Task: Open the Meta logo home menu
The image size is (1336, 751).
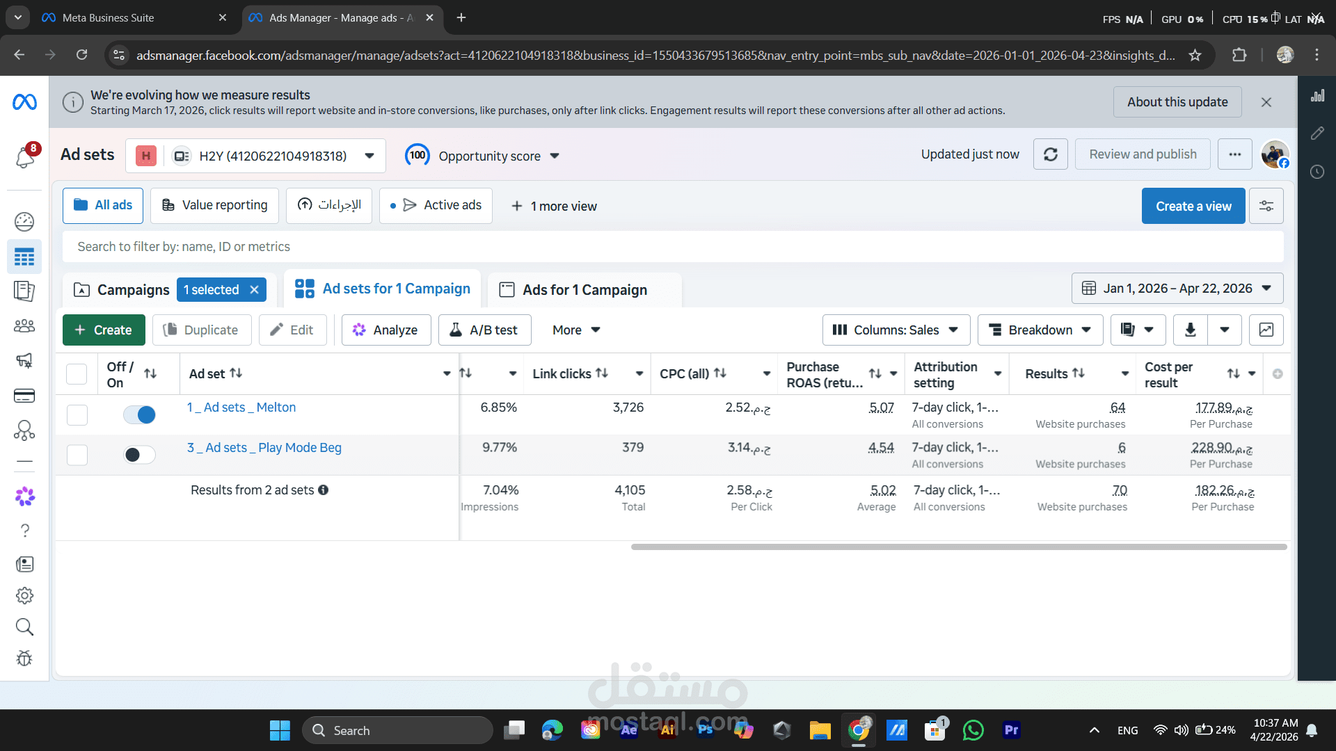Action: click(24, 102)
